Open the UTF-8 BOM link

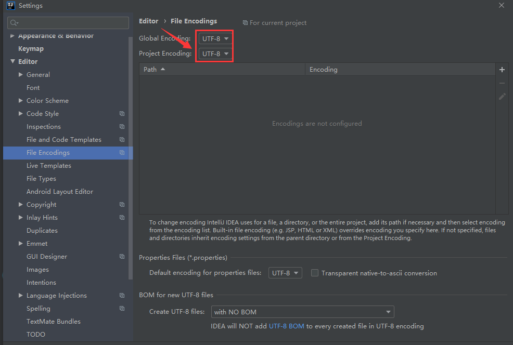point(286,326)
